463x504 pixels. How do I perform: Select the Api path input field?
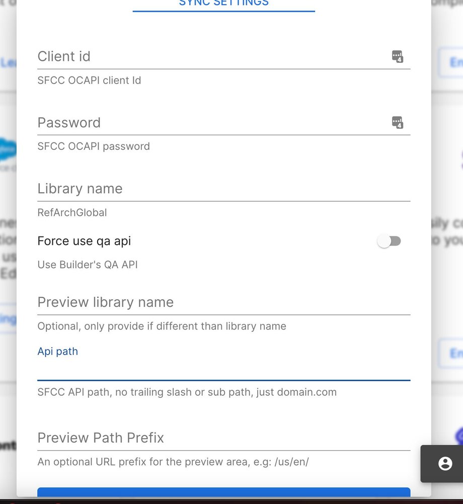coord(224,370)
